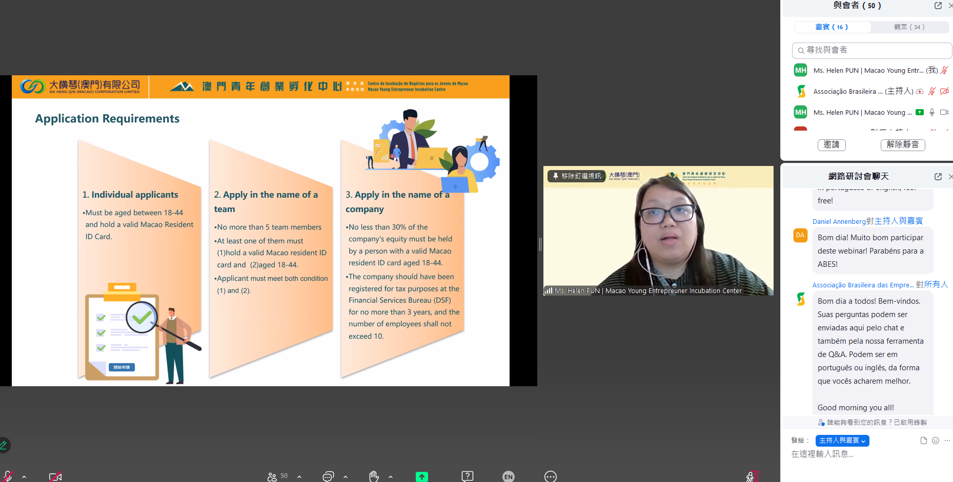This screenshot has height=482, width=953.
Task: Click signal strength icon on Helen PUN video
Action: [549, 290]
